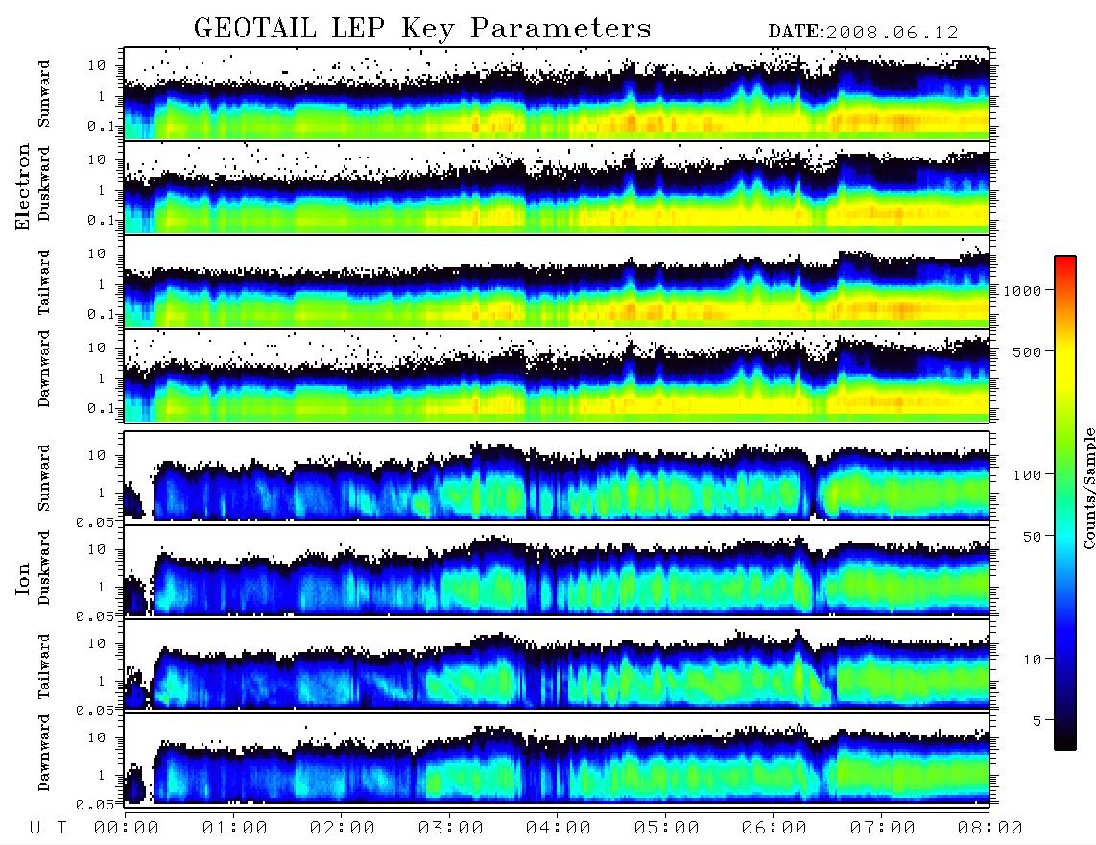Image resolution: width=1096 pixels, height=845 pixels.
Task: Select the 00:00 time tick label
Action: pyautogui.click(x=127, y=828)
